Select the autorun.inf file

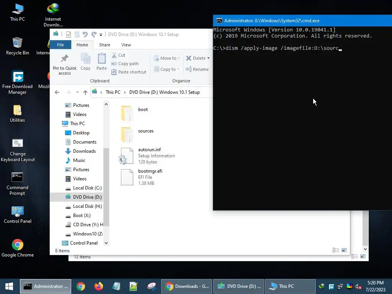147,156
